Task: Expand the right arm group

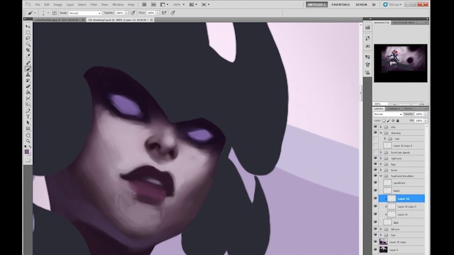Action: [381, 159]
